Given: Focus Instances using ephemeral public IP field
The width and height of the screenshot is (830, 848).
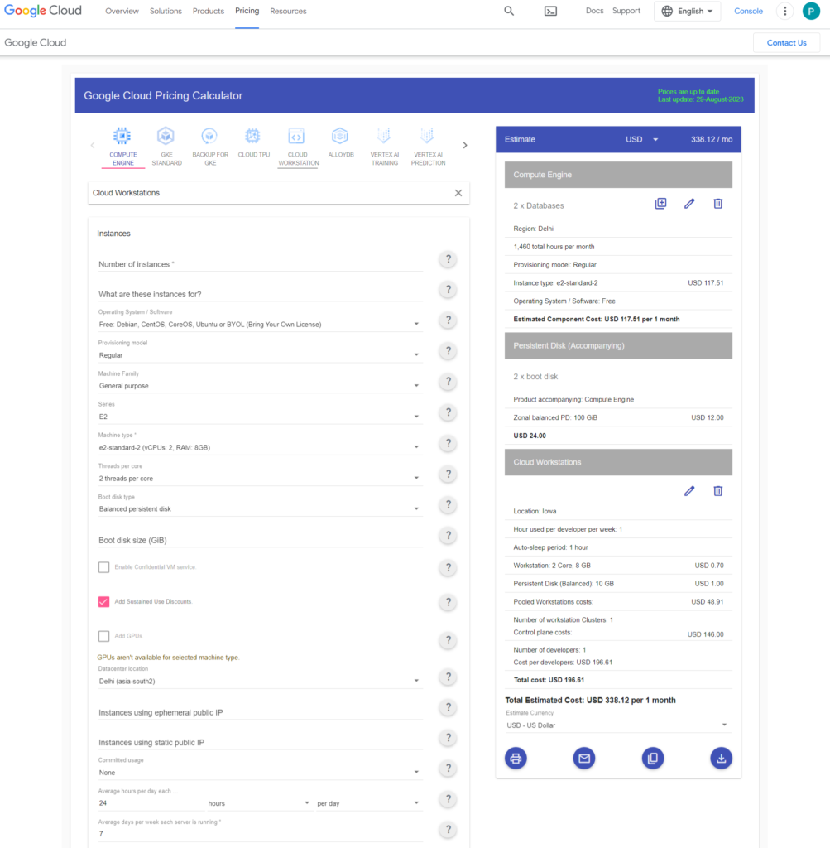Looking at the screenshot, I should coord(260,712).
